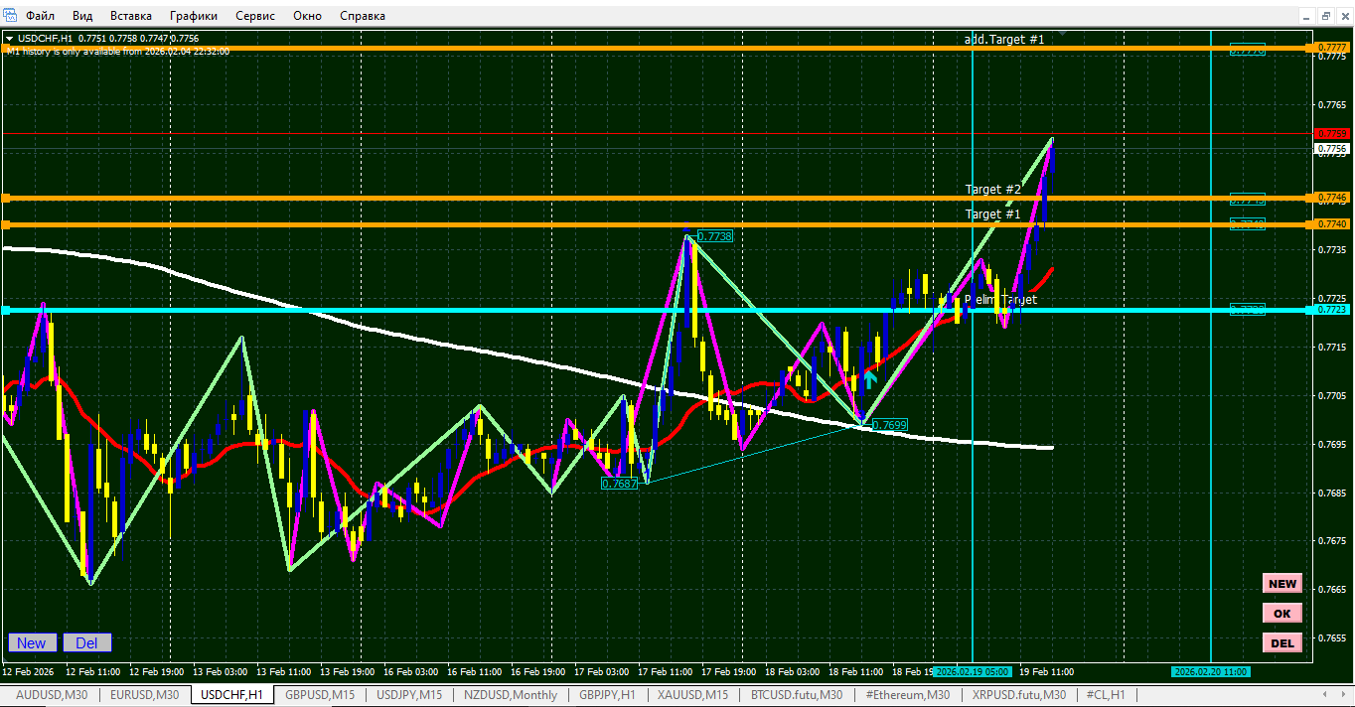This screenshot has width=1355, height=707.
Task: Open the GBPJPY,H1 chart tab
Action: click(x=607, y=695)
